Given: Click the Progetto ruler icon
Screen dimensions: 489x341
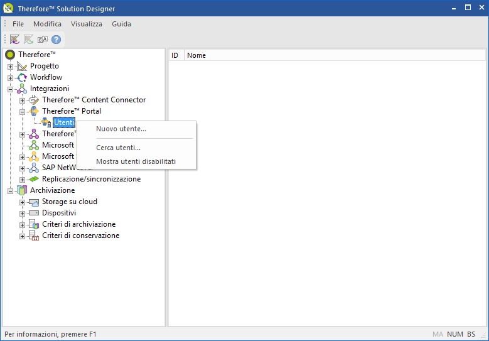Looking at the screenshot, I should [22, 66].
